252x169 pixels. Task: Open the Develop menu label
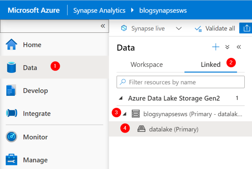pyautogui.click(x=35, y=90)
